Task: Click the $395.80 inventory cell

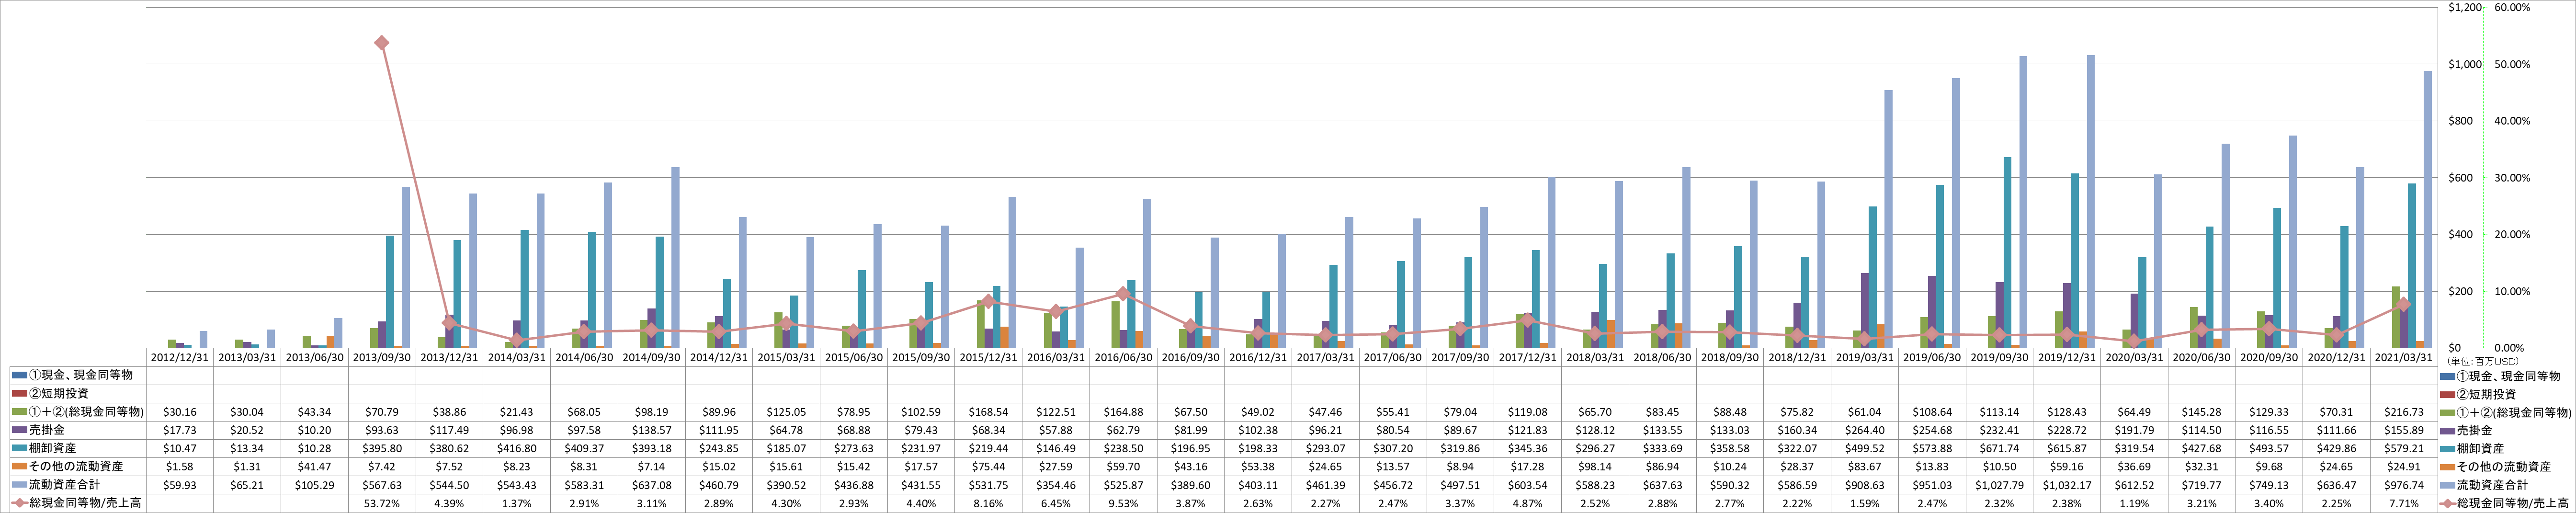Action: tap(382, 449)
